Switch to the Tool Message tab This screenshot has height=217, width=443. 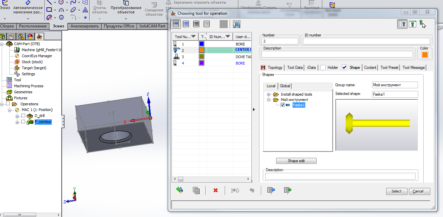[x=414, y=68]
